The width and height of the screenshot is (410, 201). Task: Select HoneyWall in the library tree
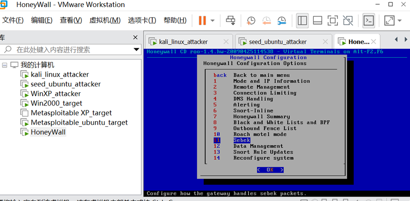point(48,132)
